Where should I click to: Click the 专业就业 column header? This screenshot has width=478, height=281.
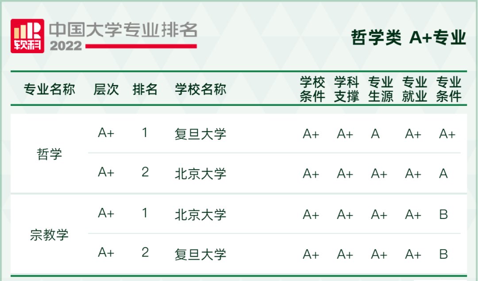415,89
